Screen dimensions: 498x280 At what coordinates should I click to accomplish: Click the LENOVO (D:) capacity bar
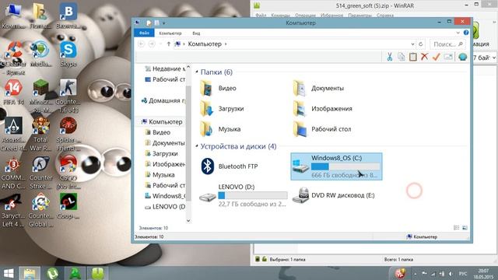point(252,195)
